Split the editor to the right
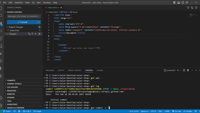Screen dimensions: 200x113 point(196,8)
